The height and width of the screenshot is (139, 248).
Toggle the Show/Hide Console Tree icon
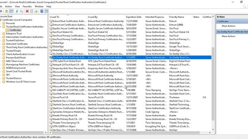(x=11, y=11)
